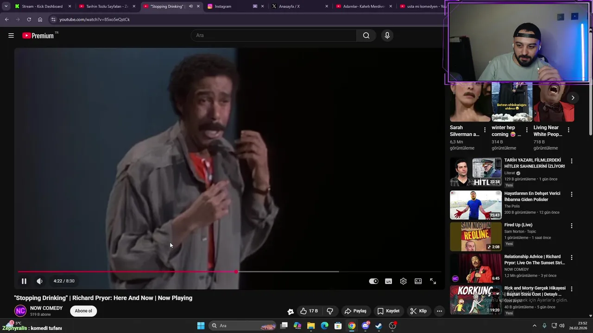The width and height of the screenshot is (593, 333).
Task: Open options for The Polis video
Action: pos(571,194)
